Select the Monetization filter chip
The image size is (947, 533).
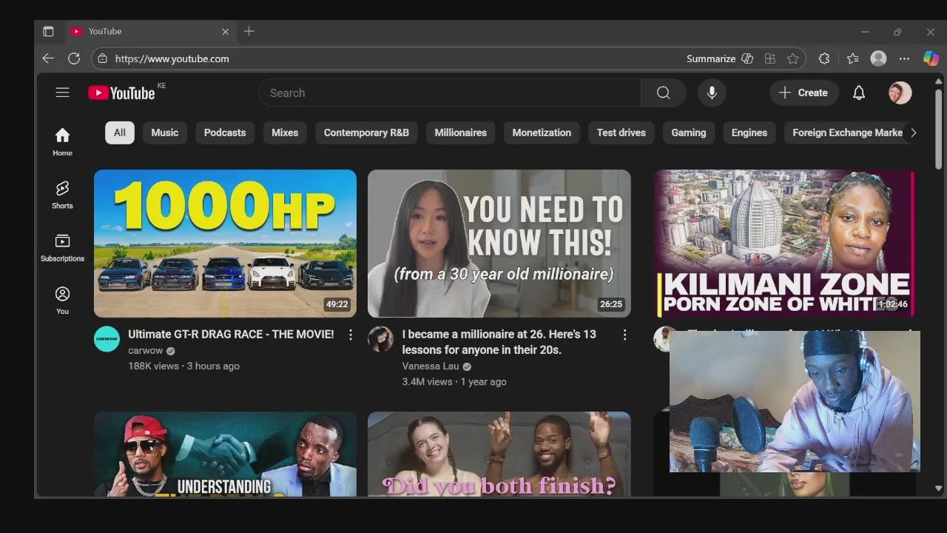542,133
